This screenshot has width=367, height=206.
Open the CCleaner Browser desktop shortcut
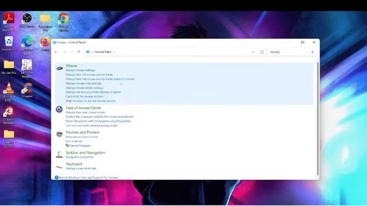9,116
